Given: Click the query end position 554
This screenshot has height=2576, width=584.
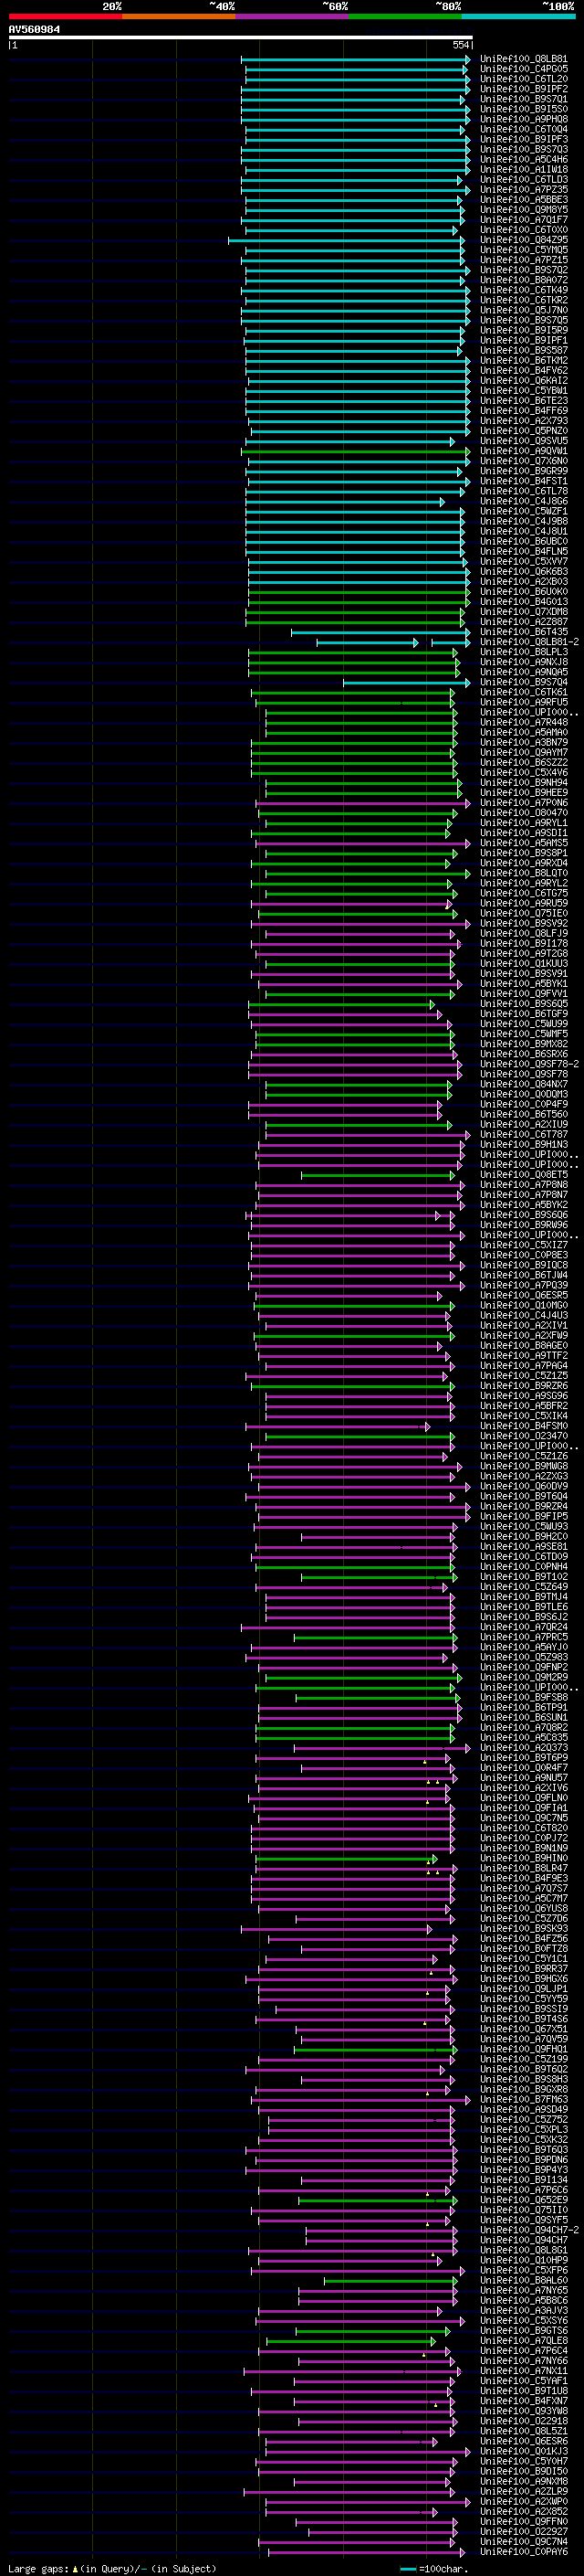Looking at the screenshot, I should click(x=460, y=45).
